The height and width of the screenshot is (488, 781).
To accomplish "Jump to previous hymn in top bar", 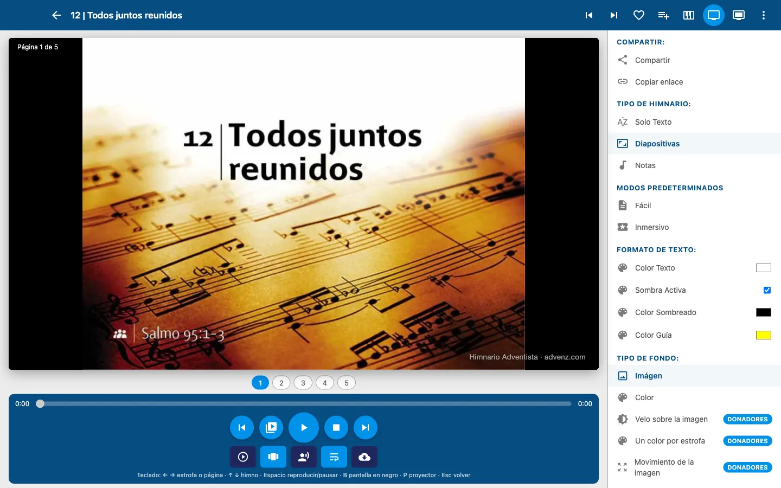I will coord(589,15).
